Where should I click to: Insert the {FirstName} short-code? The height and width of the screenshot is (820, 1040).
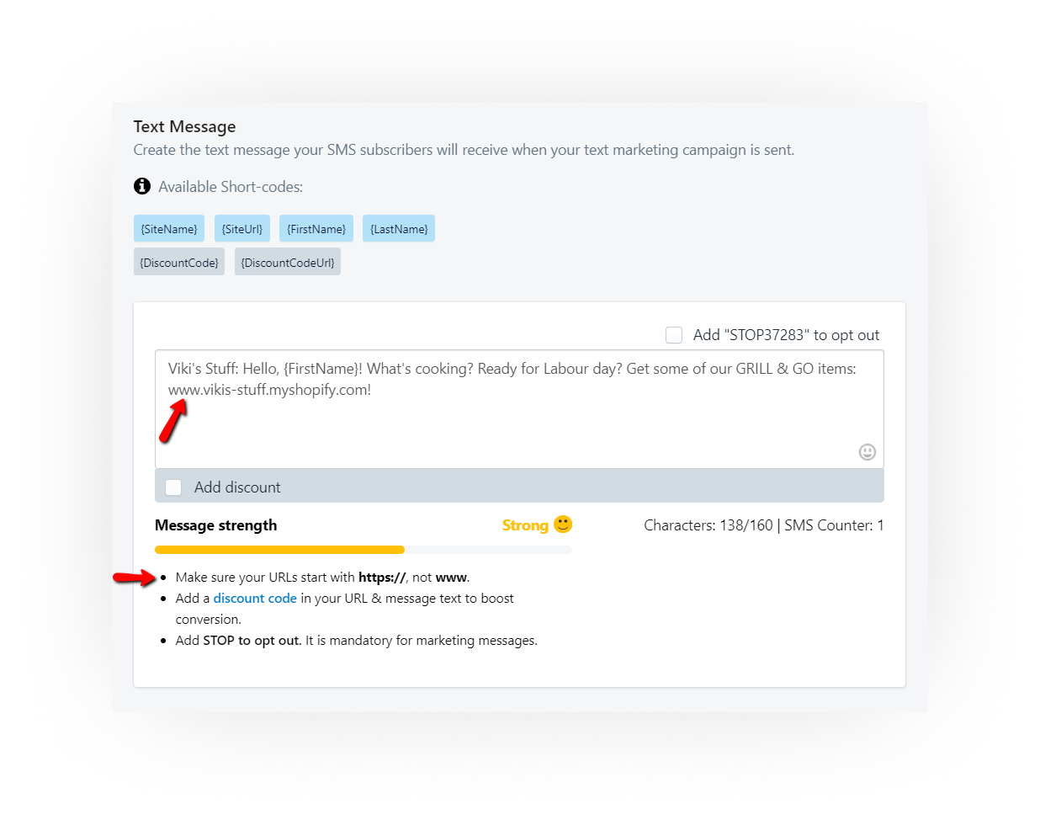[x=316, y=229]
